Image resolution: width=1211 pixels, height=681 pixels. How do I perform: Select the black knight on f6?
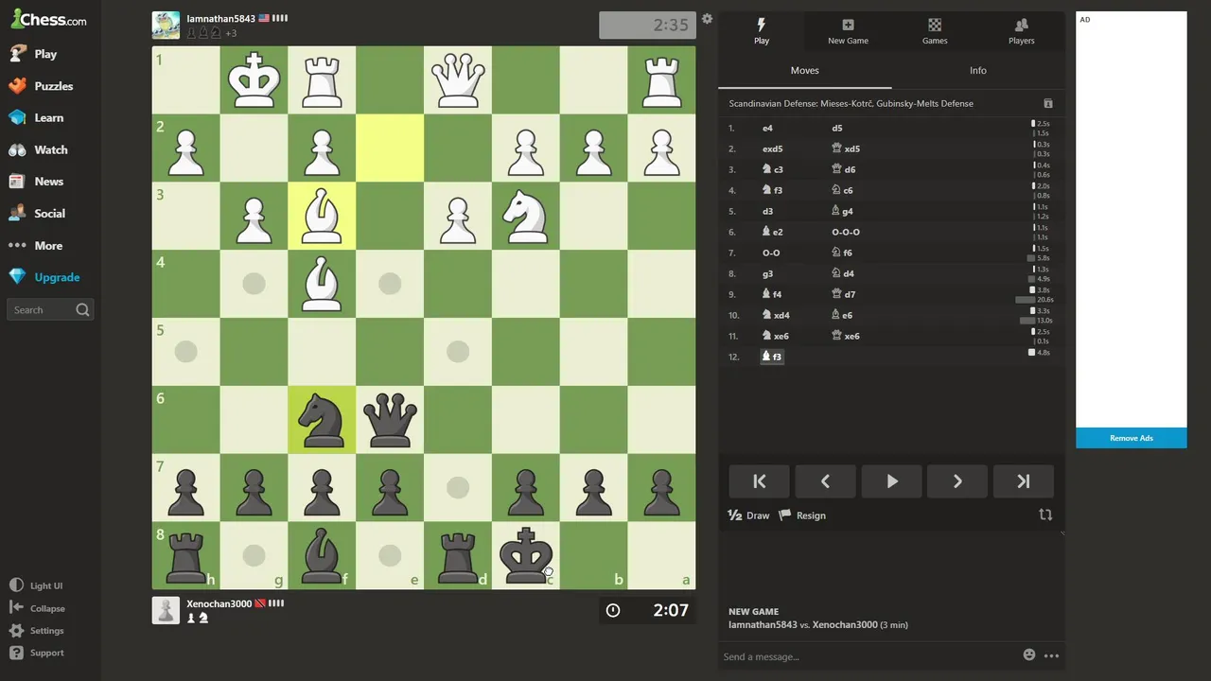(x=322, y=420)
